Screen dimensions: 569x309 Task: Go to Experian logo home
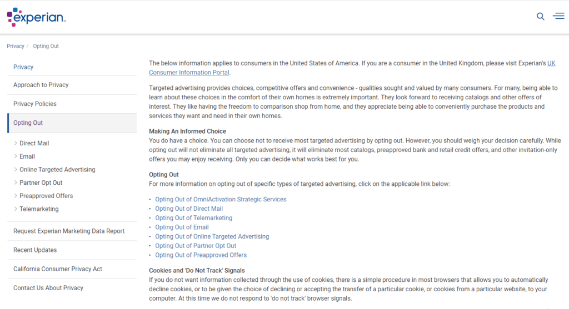pyautogui.click(x=36, y=17)
